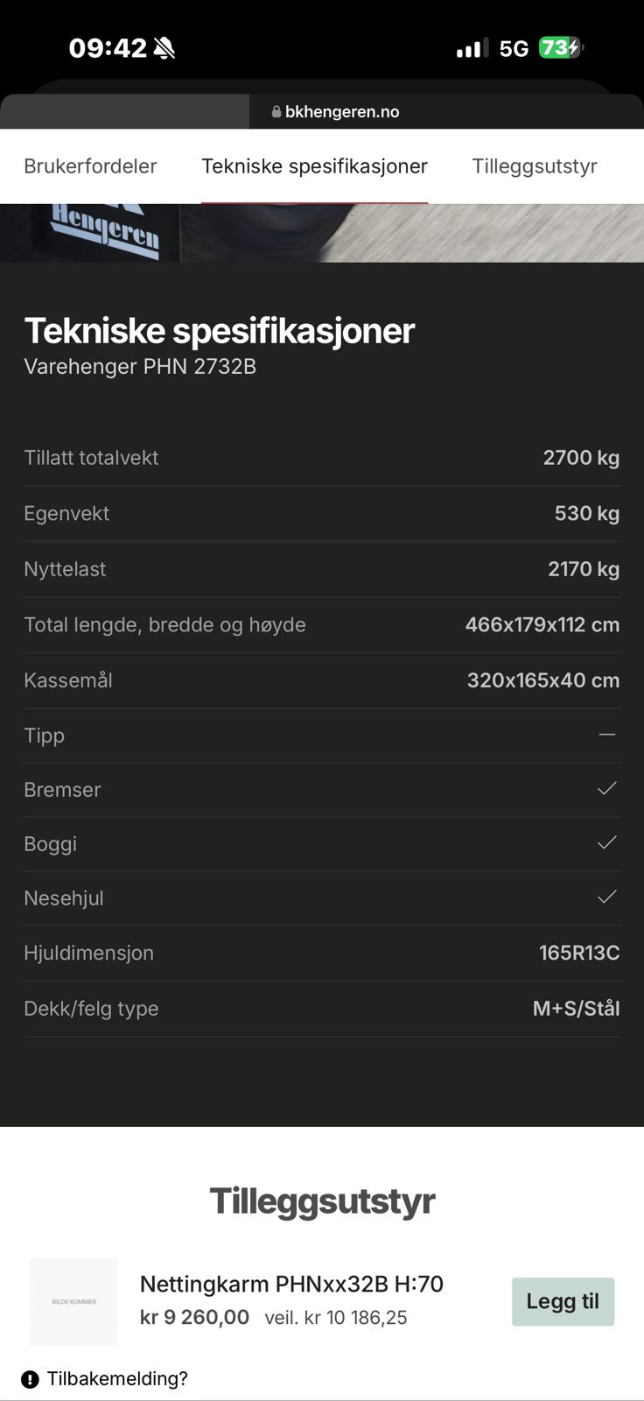This screenshot has width=644, height=1401.
Task: Tap the Nesehjul checkmark icon
Action: tap(606, 898)
